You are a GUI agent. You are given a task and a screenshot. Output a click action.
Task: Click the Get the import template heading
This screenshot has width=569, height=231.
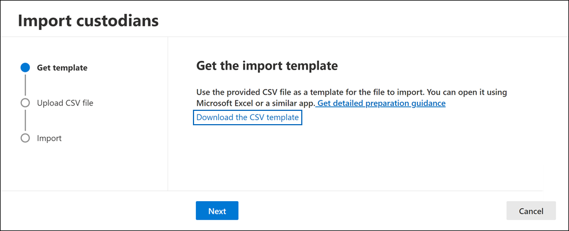267,66
